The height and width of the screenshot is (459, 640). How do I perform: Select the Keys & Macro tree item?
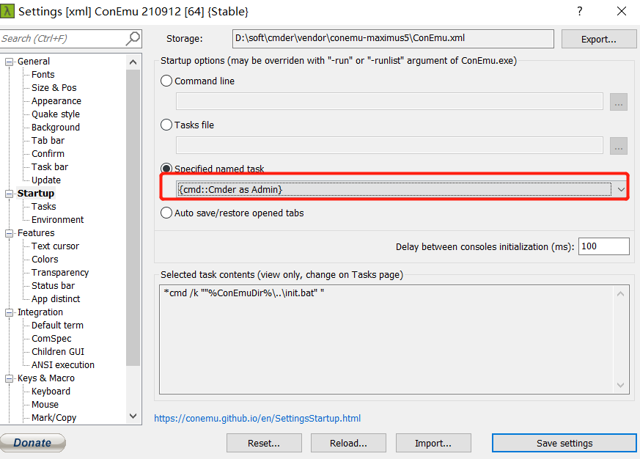tap(45, 378)
